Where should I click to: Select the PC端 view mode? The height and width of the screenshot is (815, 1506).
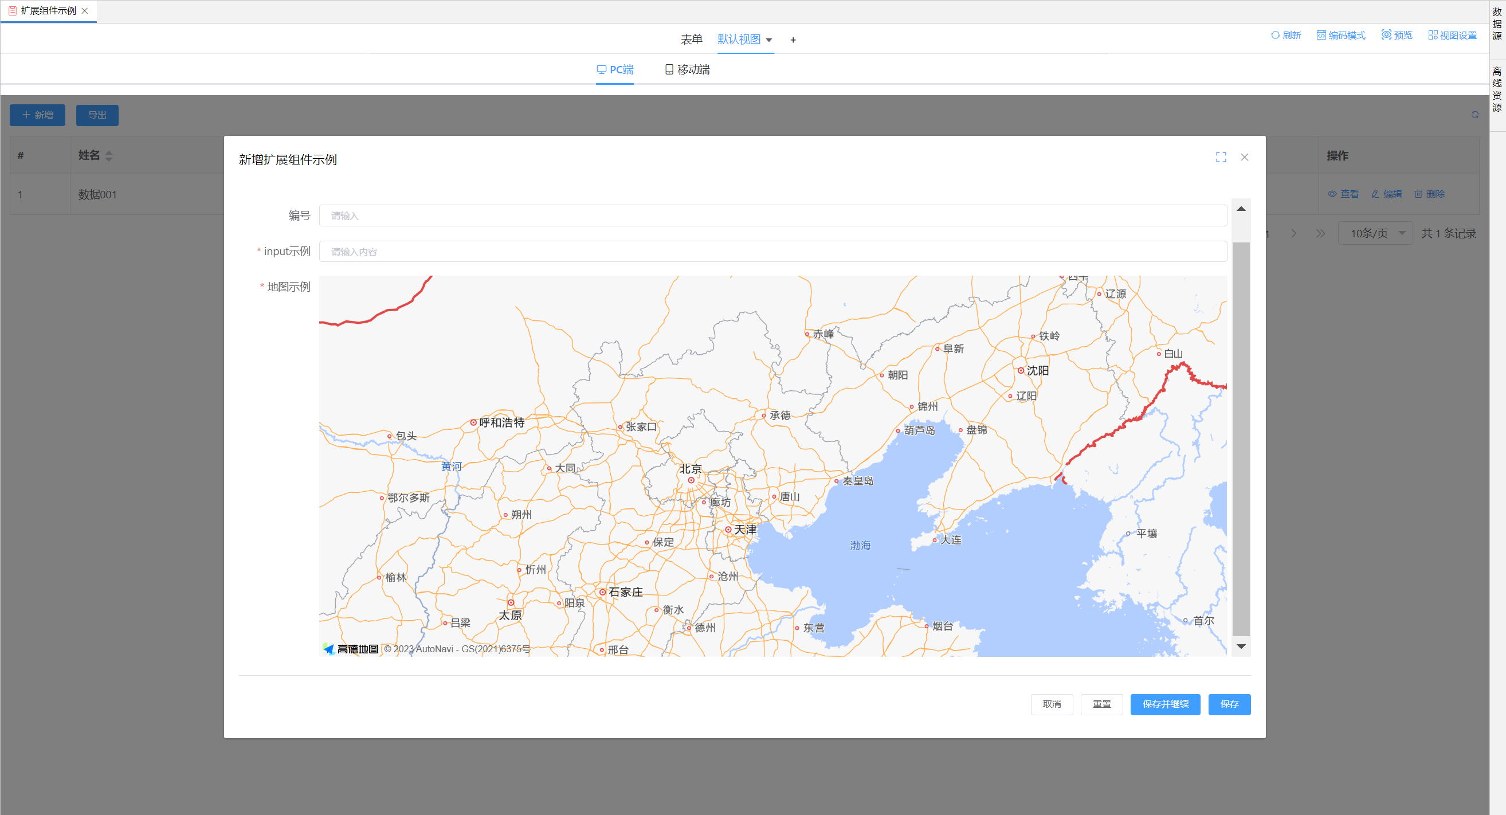614,69
